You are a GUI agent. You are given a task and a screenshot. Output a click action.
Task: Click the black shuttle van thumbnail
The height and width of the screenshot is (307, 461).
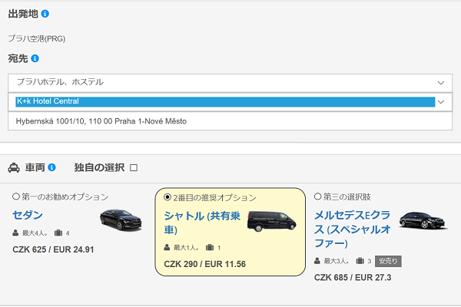tap(271, 222)
